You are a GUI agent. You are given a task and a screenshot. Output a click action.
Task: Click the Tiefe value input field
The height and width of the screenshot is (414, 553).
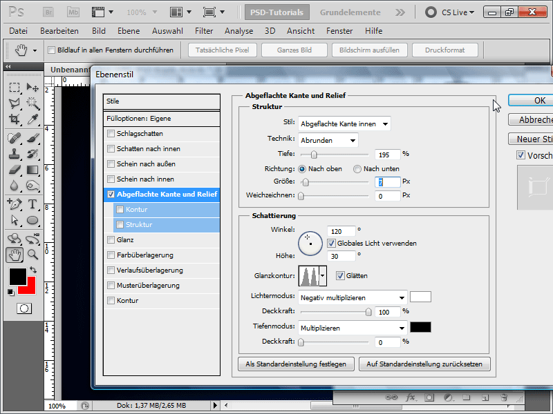pyautogui.click(x=387, y=154)
